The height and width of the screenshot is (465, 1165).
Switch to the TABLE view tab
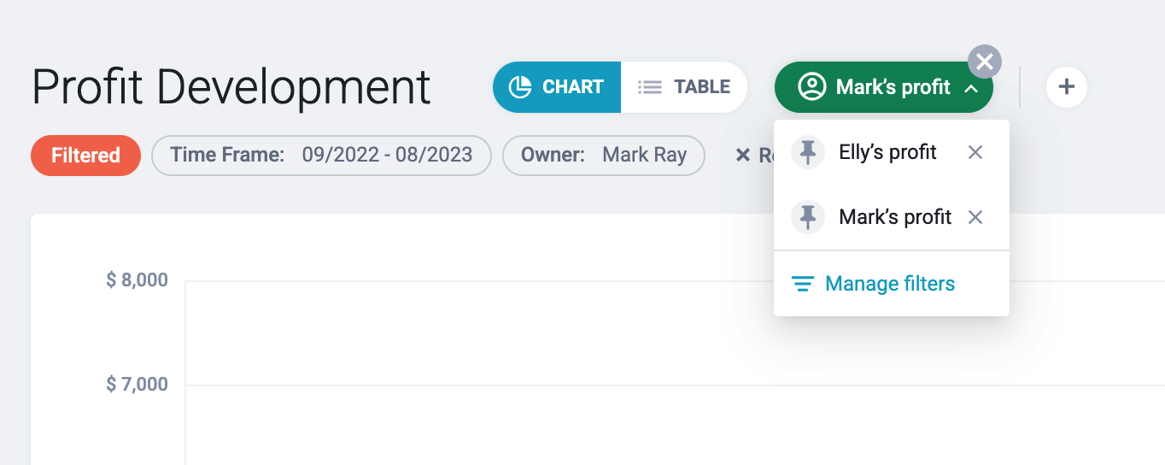coord(684,87)
